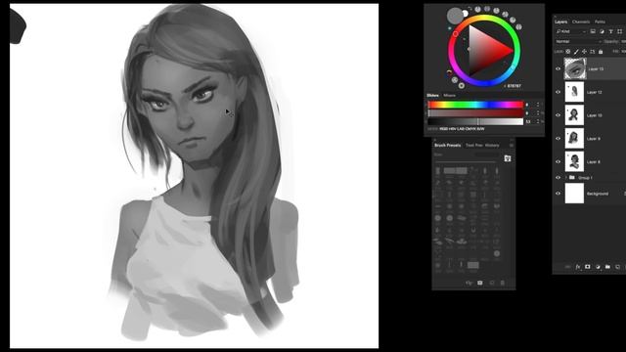Open Brush Presets panel menu icon
Image resolution: width=626 pixels, height=352 pixels.
[512, 146]
